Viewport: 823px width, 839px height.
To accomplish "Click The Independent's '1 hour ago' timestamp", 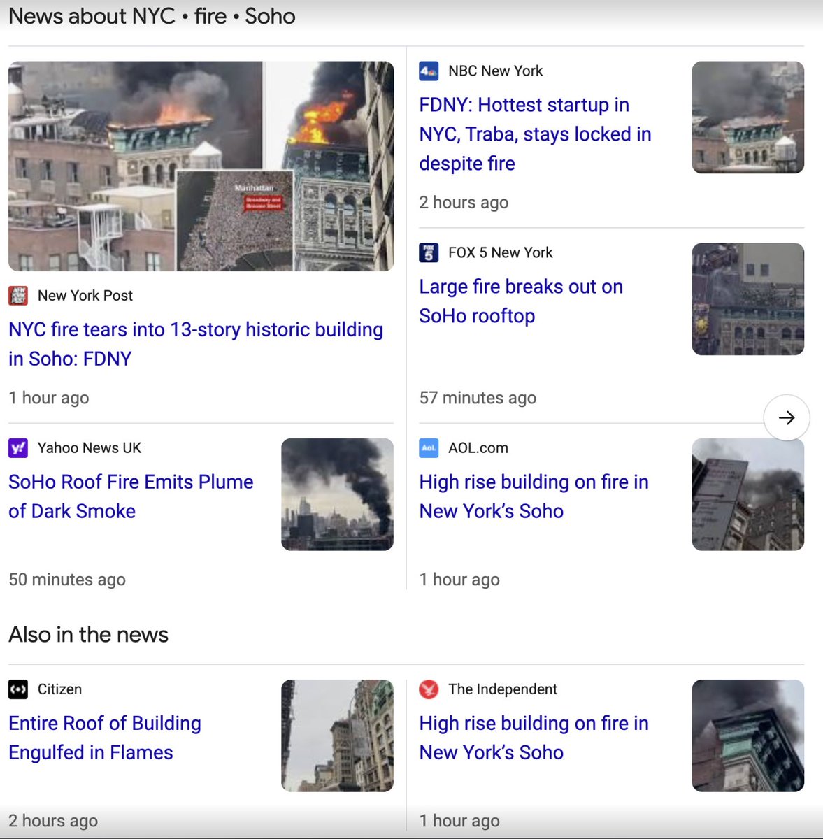I will point(459,820).
